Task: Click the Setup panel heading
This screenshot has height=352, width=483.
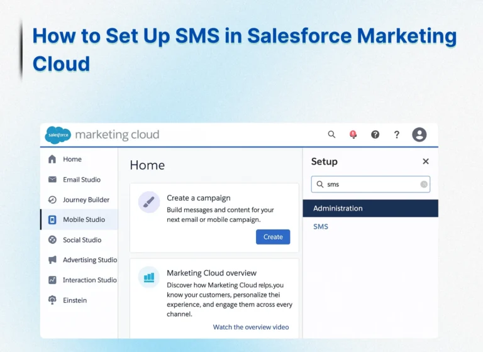Action: 325,162
